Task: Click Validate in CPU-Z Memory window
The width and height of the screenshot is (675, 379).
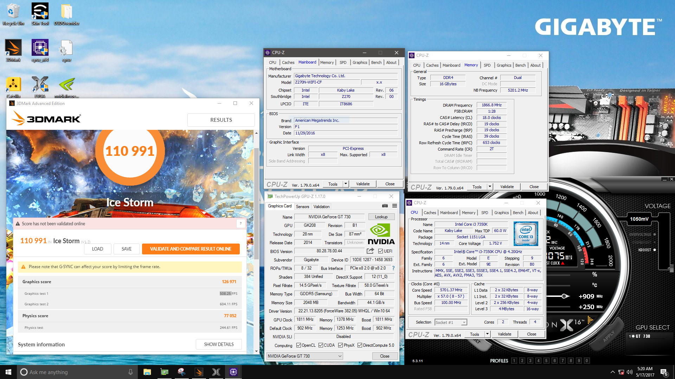Action: click(507, 187)
